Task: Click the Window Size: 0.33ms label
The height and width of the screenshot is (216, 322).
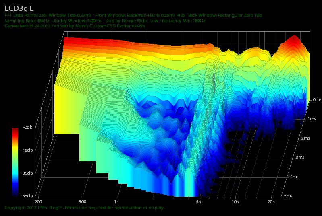Action: tap(70, 15)
